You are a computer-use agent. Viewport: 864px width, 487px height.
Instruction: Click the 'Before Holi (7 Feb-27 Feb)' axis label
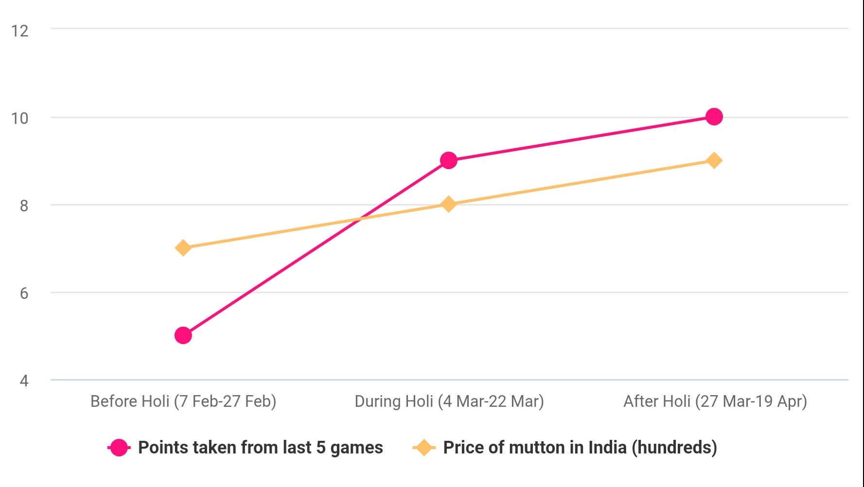(183, 401)
